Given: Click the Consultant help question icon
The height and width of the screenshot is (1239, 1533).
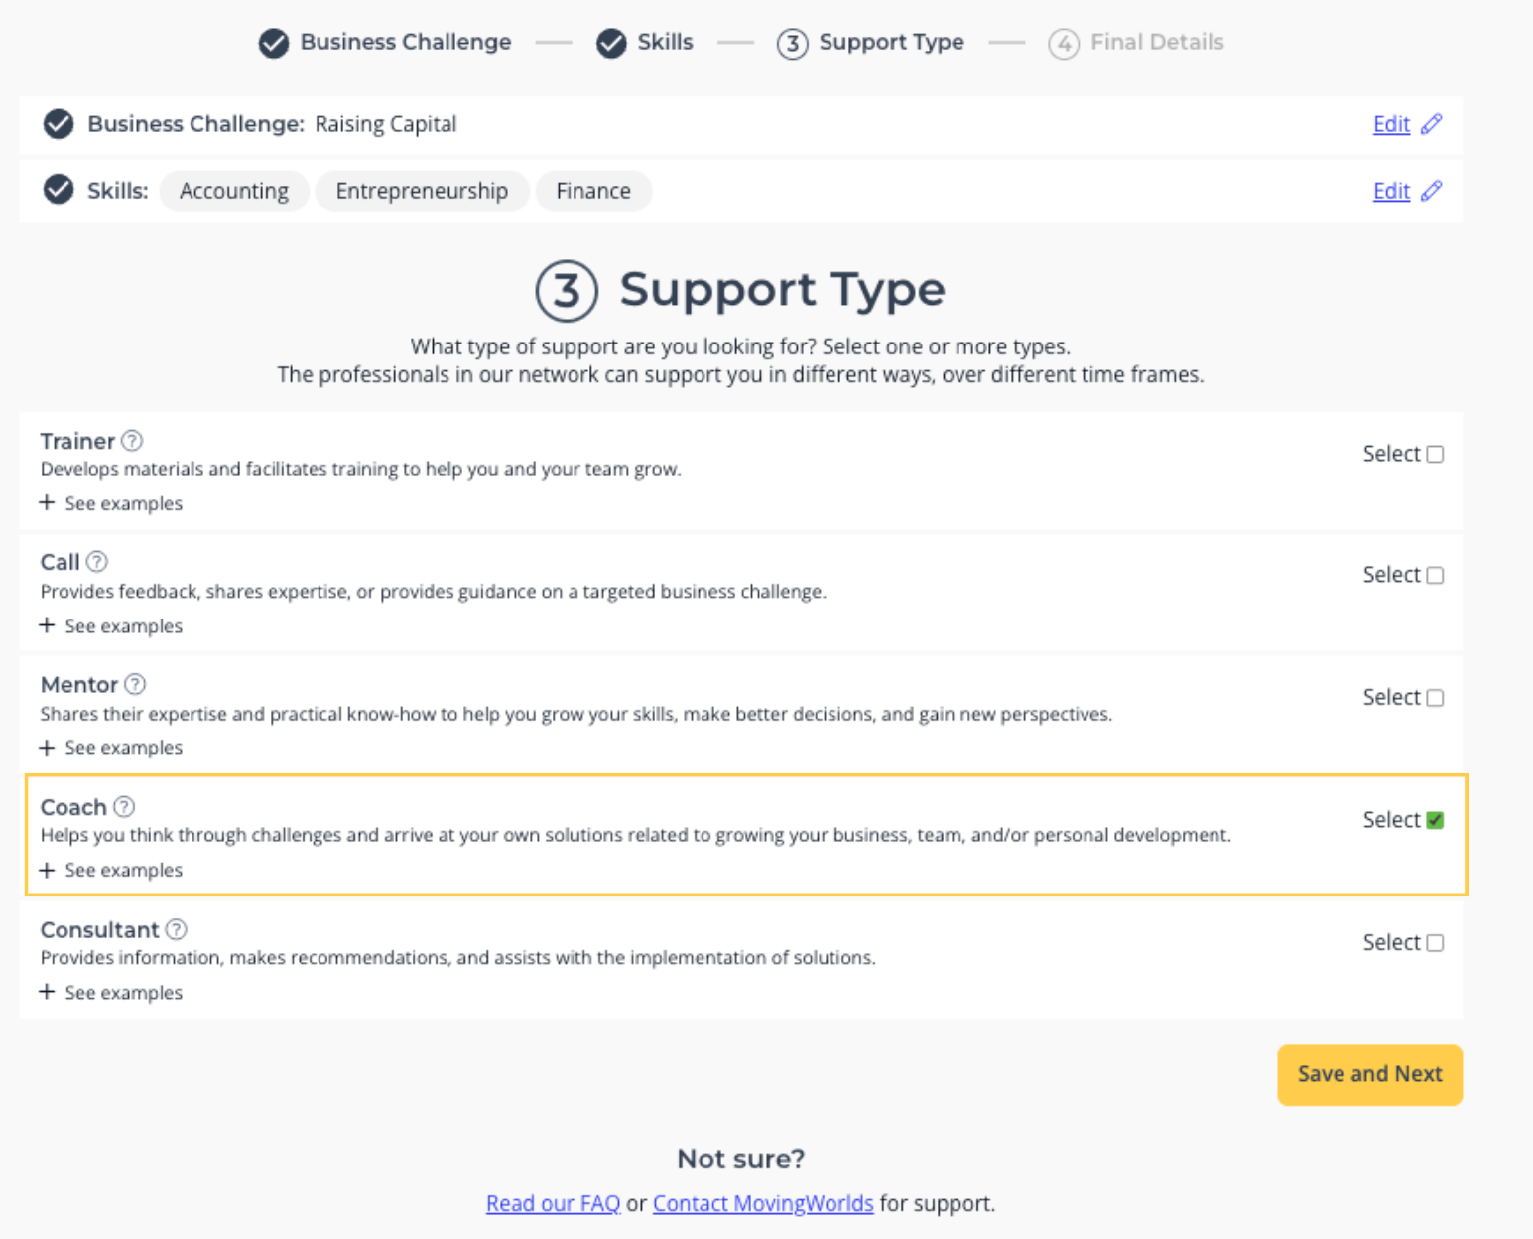Looking at the screenshot, I should [x=176, y=929].
